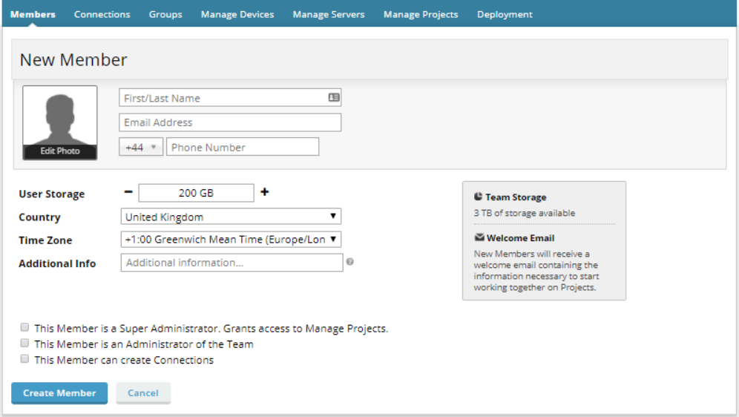
Task: Select the 200 GB storage value field
Action: click(196, 193)
